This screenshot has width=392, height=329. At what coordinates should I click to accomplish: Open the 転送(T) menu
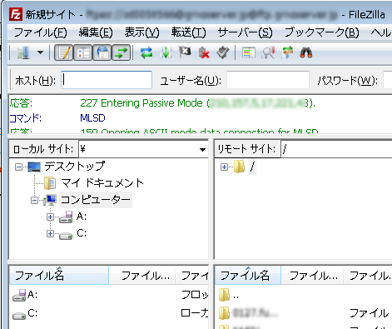coord(188,32)
